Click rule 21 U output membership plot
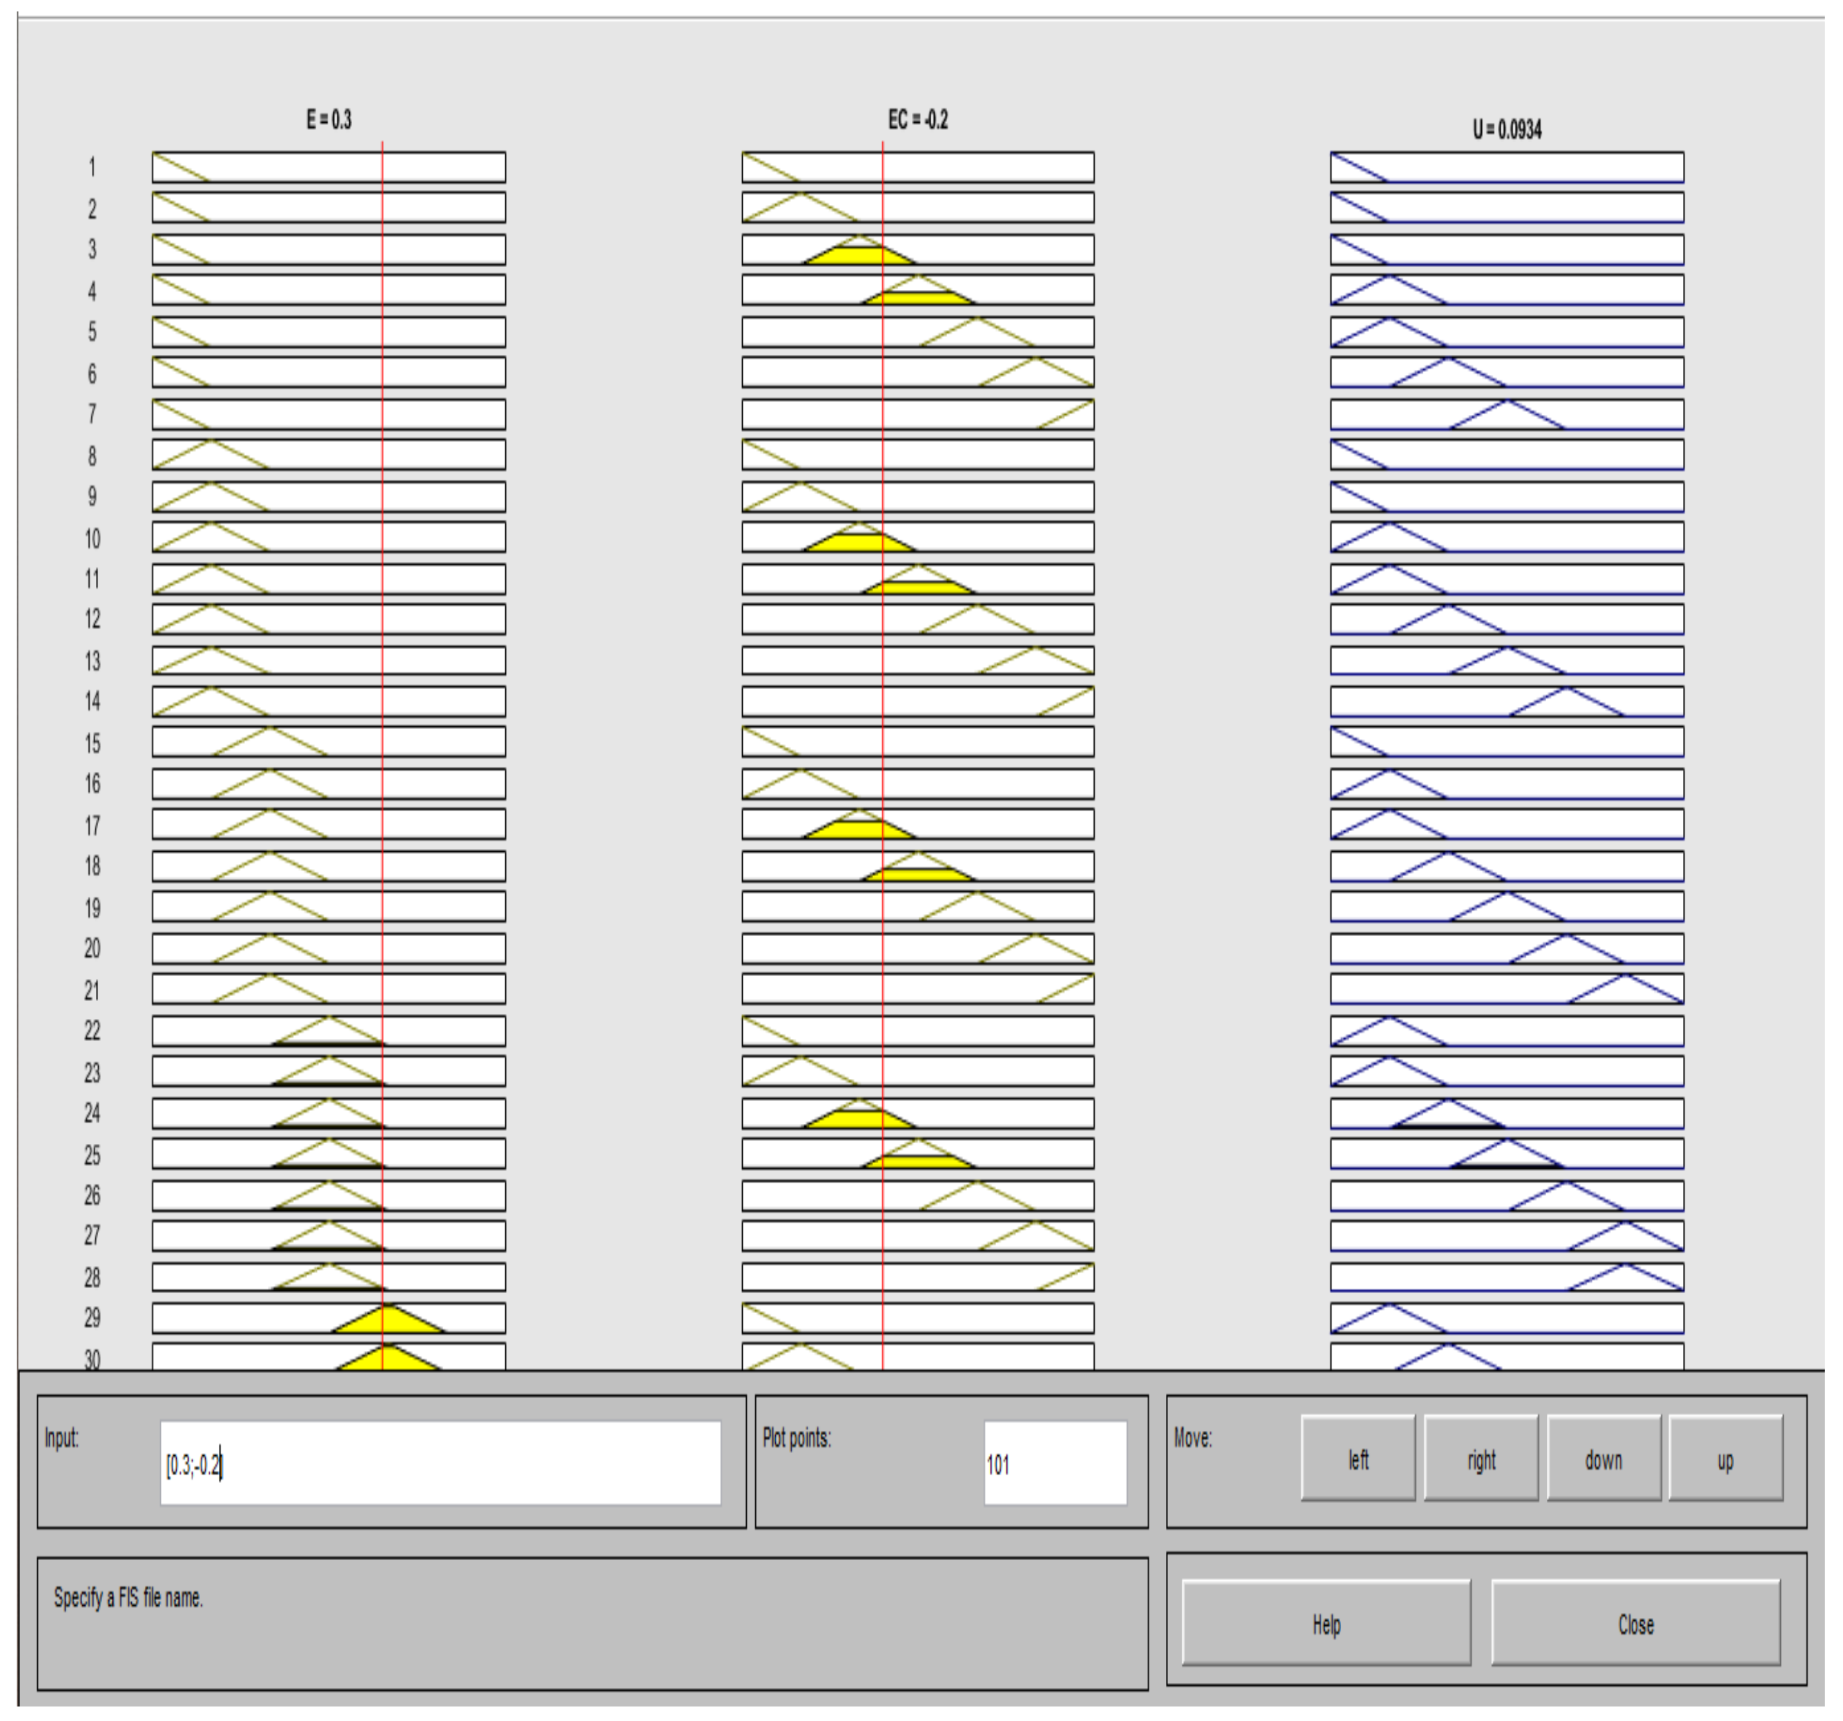Viewport: 1843px width, 1721px height. coord(1506,989)
